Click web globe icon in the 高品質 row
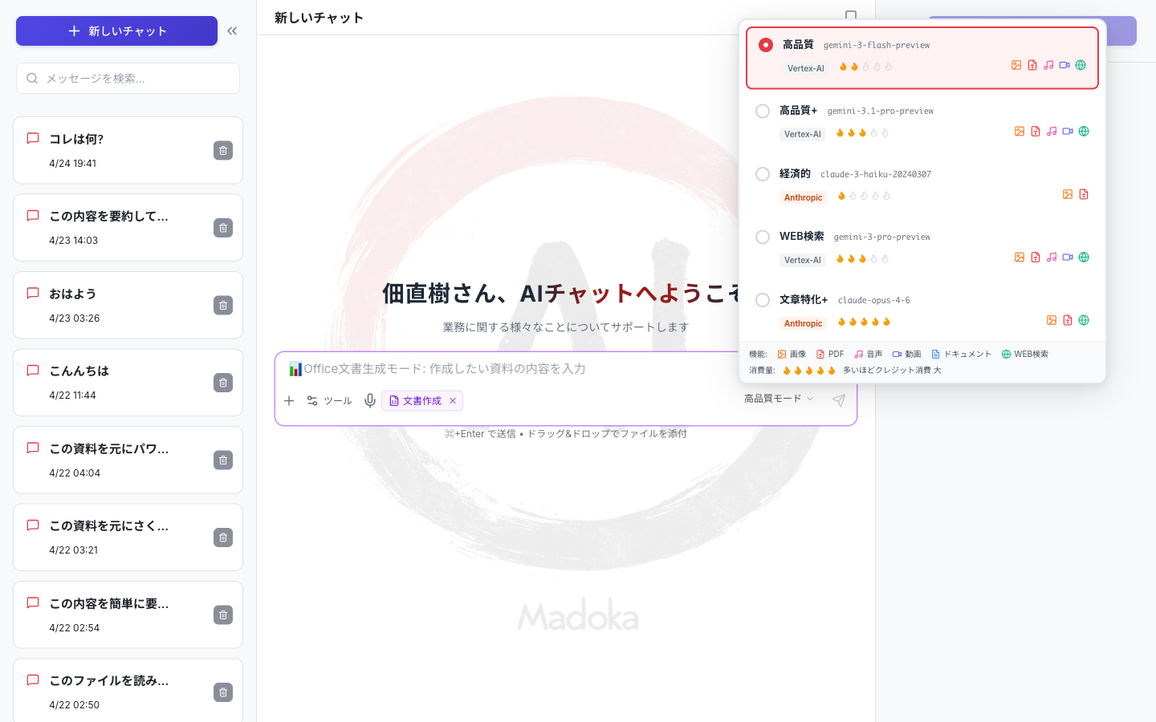The width and height of the screenshot is (1156, 722). pyautogui.click(x=1081, y=65)
